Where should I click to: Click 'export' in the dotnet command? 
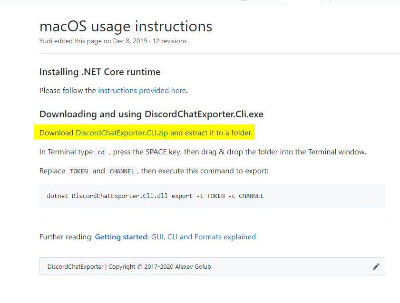pos(182,196)
